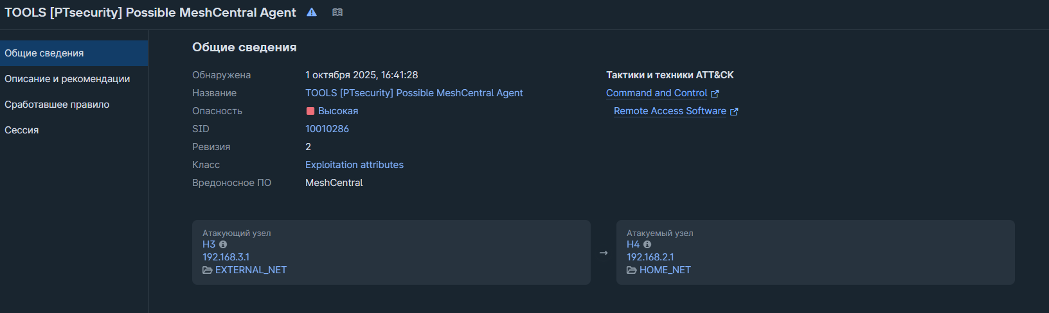1049x313 pixels.
Task: Click the info icon next to H3
Action: click(x=223, y=244)
